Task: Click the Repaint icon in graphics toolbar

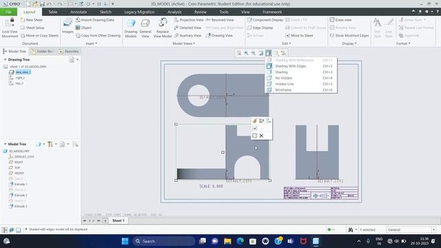Action: (x=260, y=53)
